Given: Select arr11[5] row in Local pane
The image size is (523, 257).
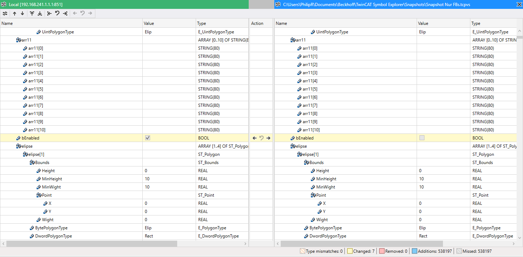Looking at the screenshot, I should pyautogui.click(x=124, y=89).
